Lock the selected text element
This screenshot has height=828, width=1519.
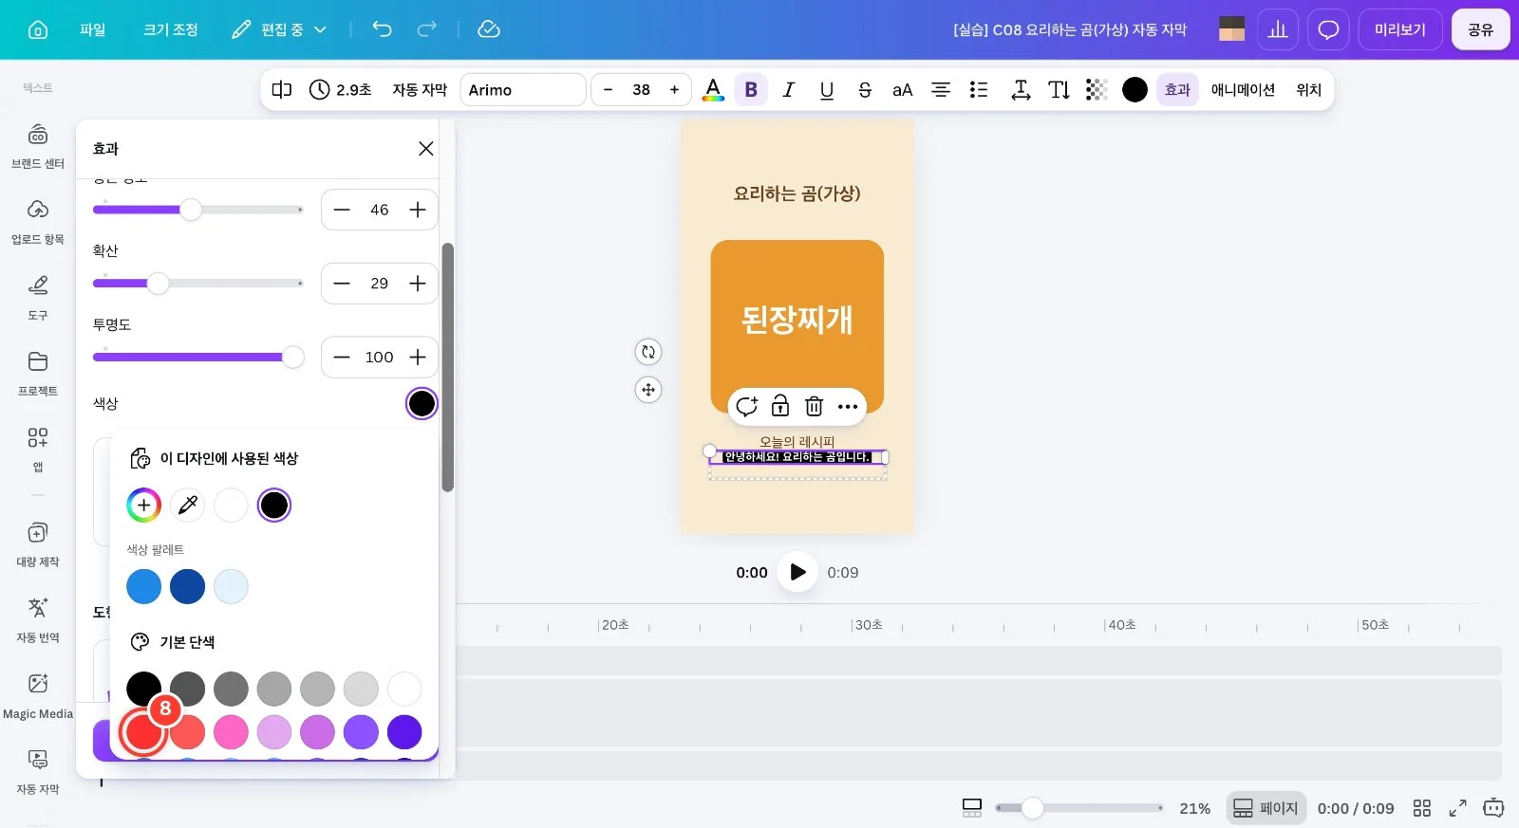pyautogui.click(x=780, y=407)
